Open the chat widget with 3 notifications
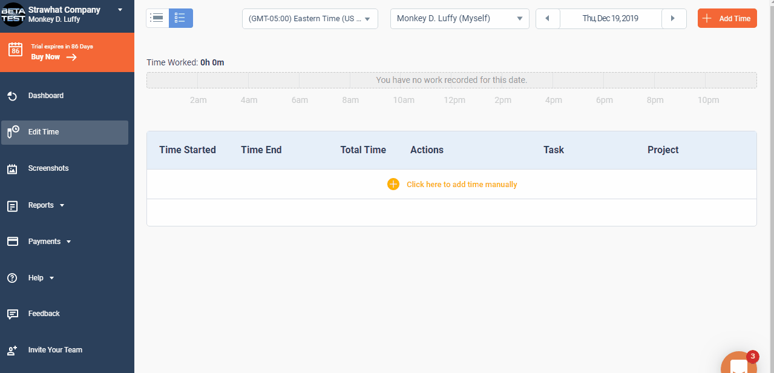774x373 pixels. (x=740, y=365)
